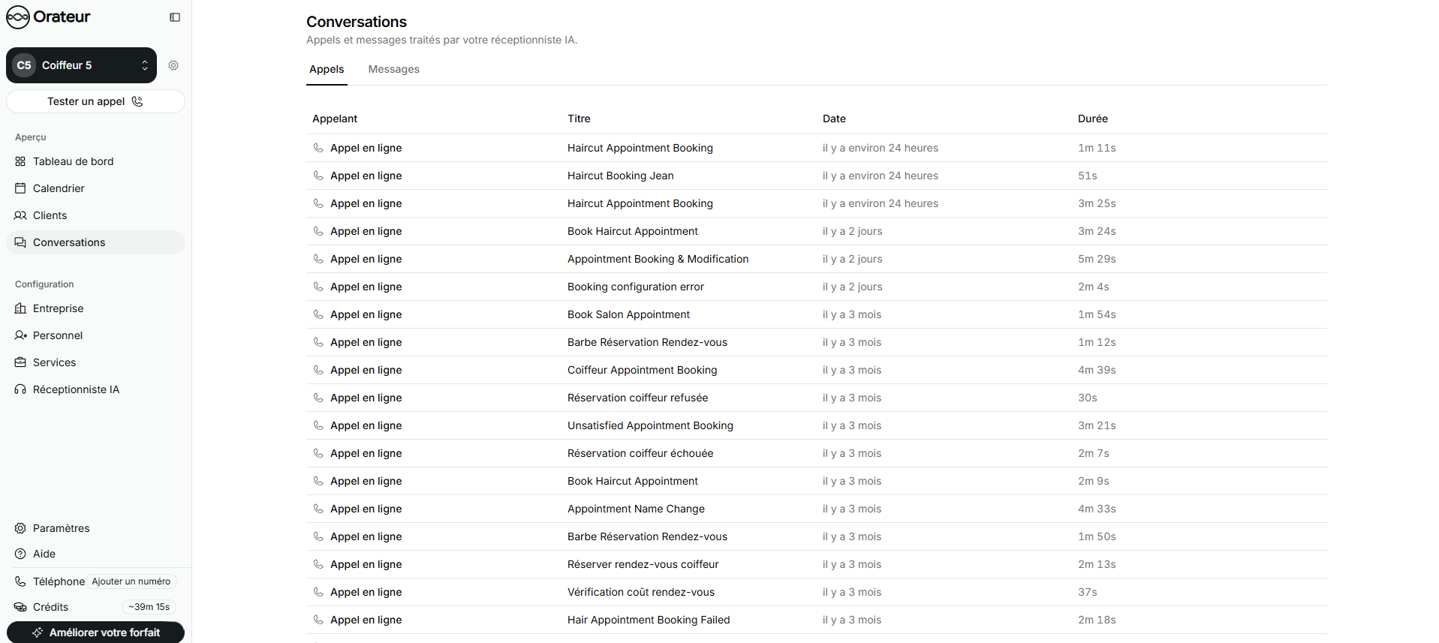The image size is (1439, 643).
Task: Click phone icon in Tester un appel
Action: coord(137,101)
